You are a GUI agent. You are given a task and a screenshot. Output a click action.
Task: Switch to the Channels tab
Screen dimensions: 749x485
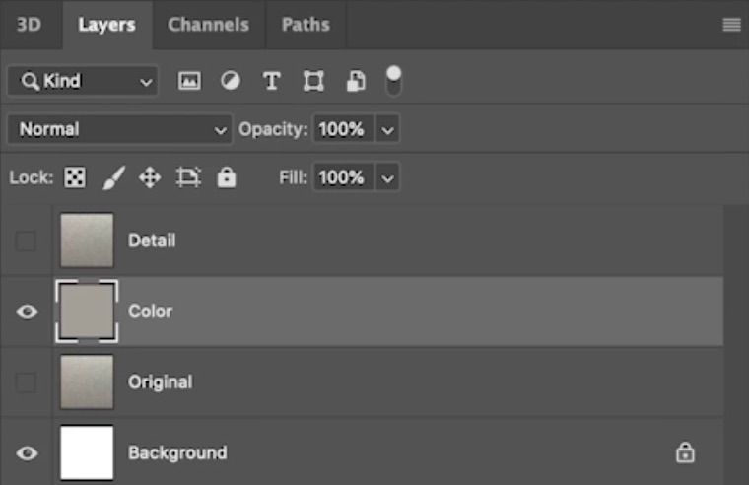tap(208, 25)
